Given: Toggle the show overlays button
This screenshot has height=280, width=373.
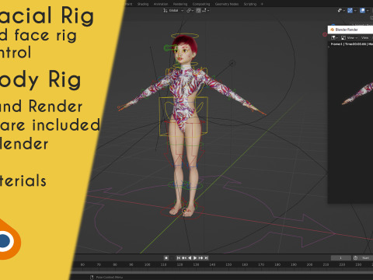Looking at the screenshot, I should tap(362, 11).
